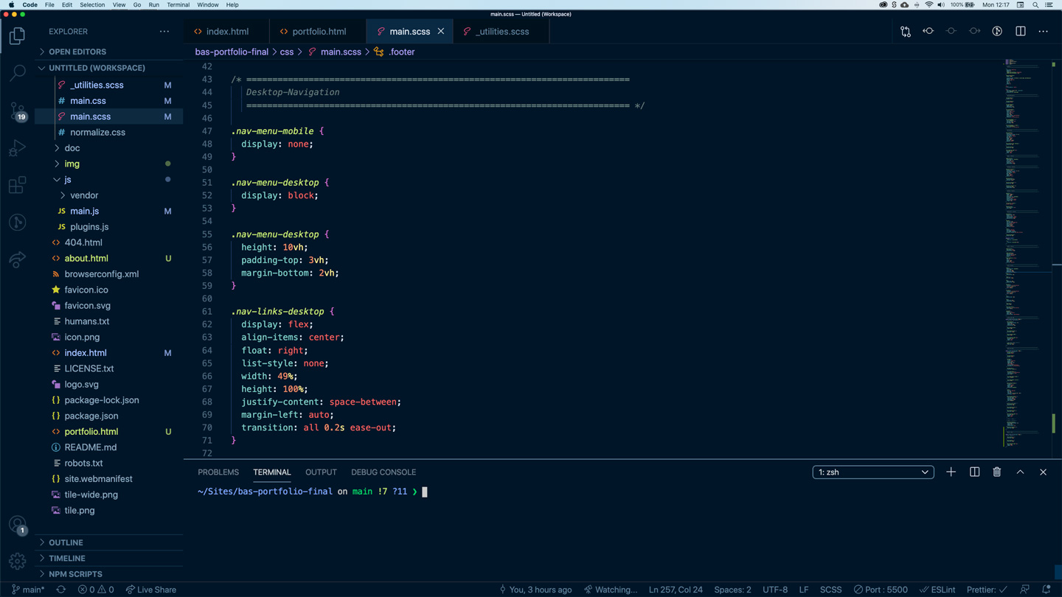Click the .footer breadcrumb symbol
1062x597 pixels.
coord(395,52)
